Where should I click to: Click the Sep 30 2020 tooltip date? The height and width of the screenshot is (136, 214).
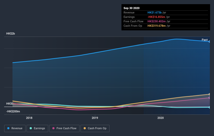[131, 8]
